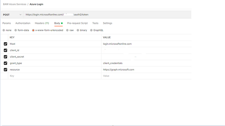225x126 pixels.
Task: Click the client_secret value cell
Action: pyautogui.click(x=146, y=57)
